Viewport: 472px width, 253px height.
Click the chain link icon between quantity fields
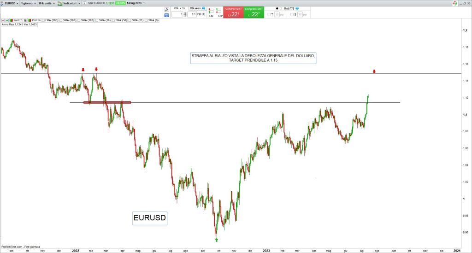[185, 14]
